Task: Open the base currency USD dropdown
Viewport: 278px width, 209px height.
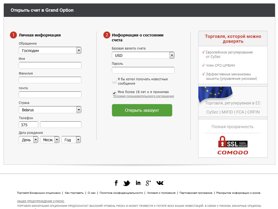Action: (x=143, y=55)
